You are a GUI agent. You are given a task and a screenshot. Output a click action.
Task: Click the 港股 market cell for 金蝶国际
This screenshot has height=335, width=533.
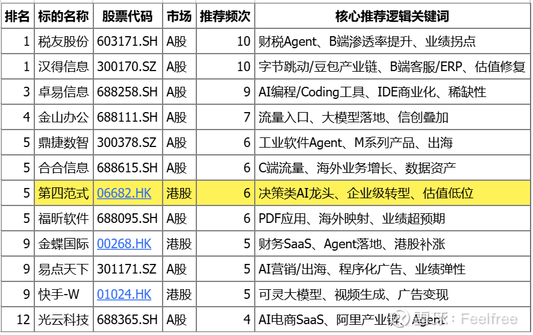click(179, 244)
